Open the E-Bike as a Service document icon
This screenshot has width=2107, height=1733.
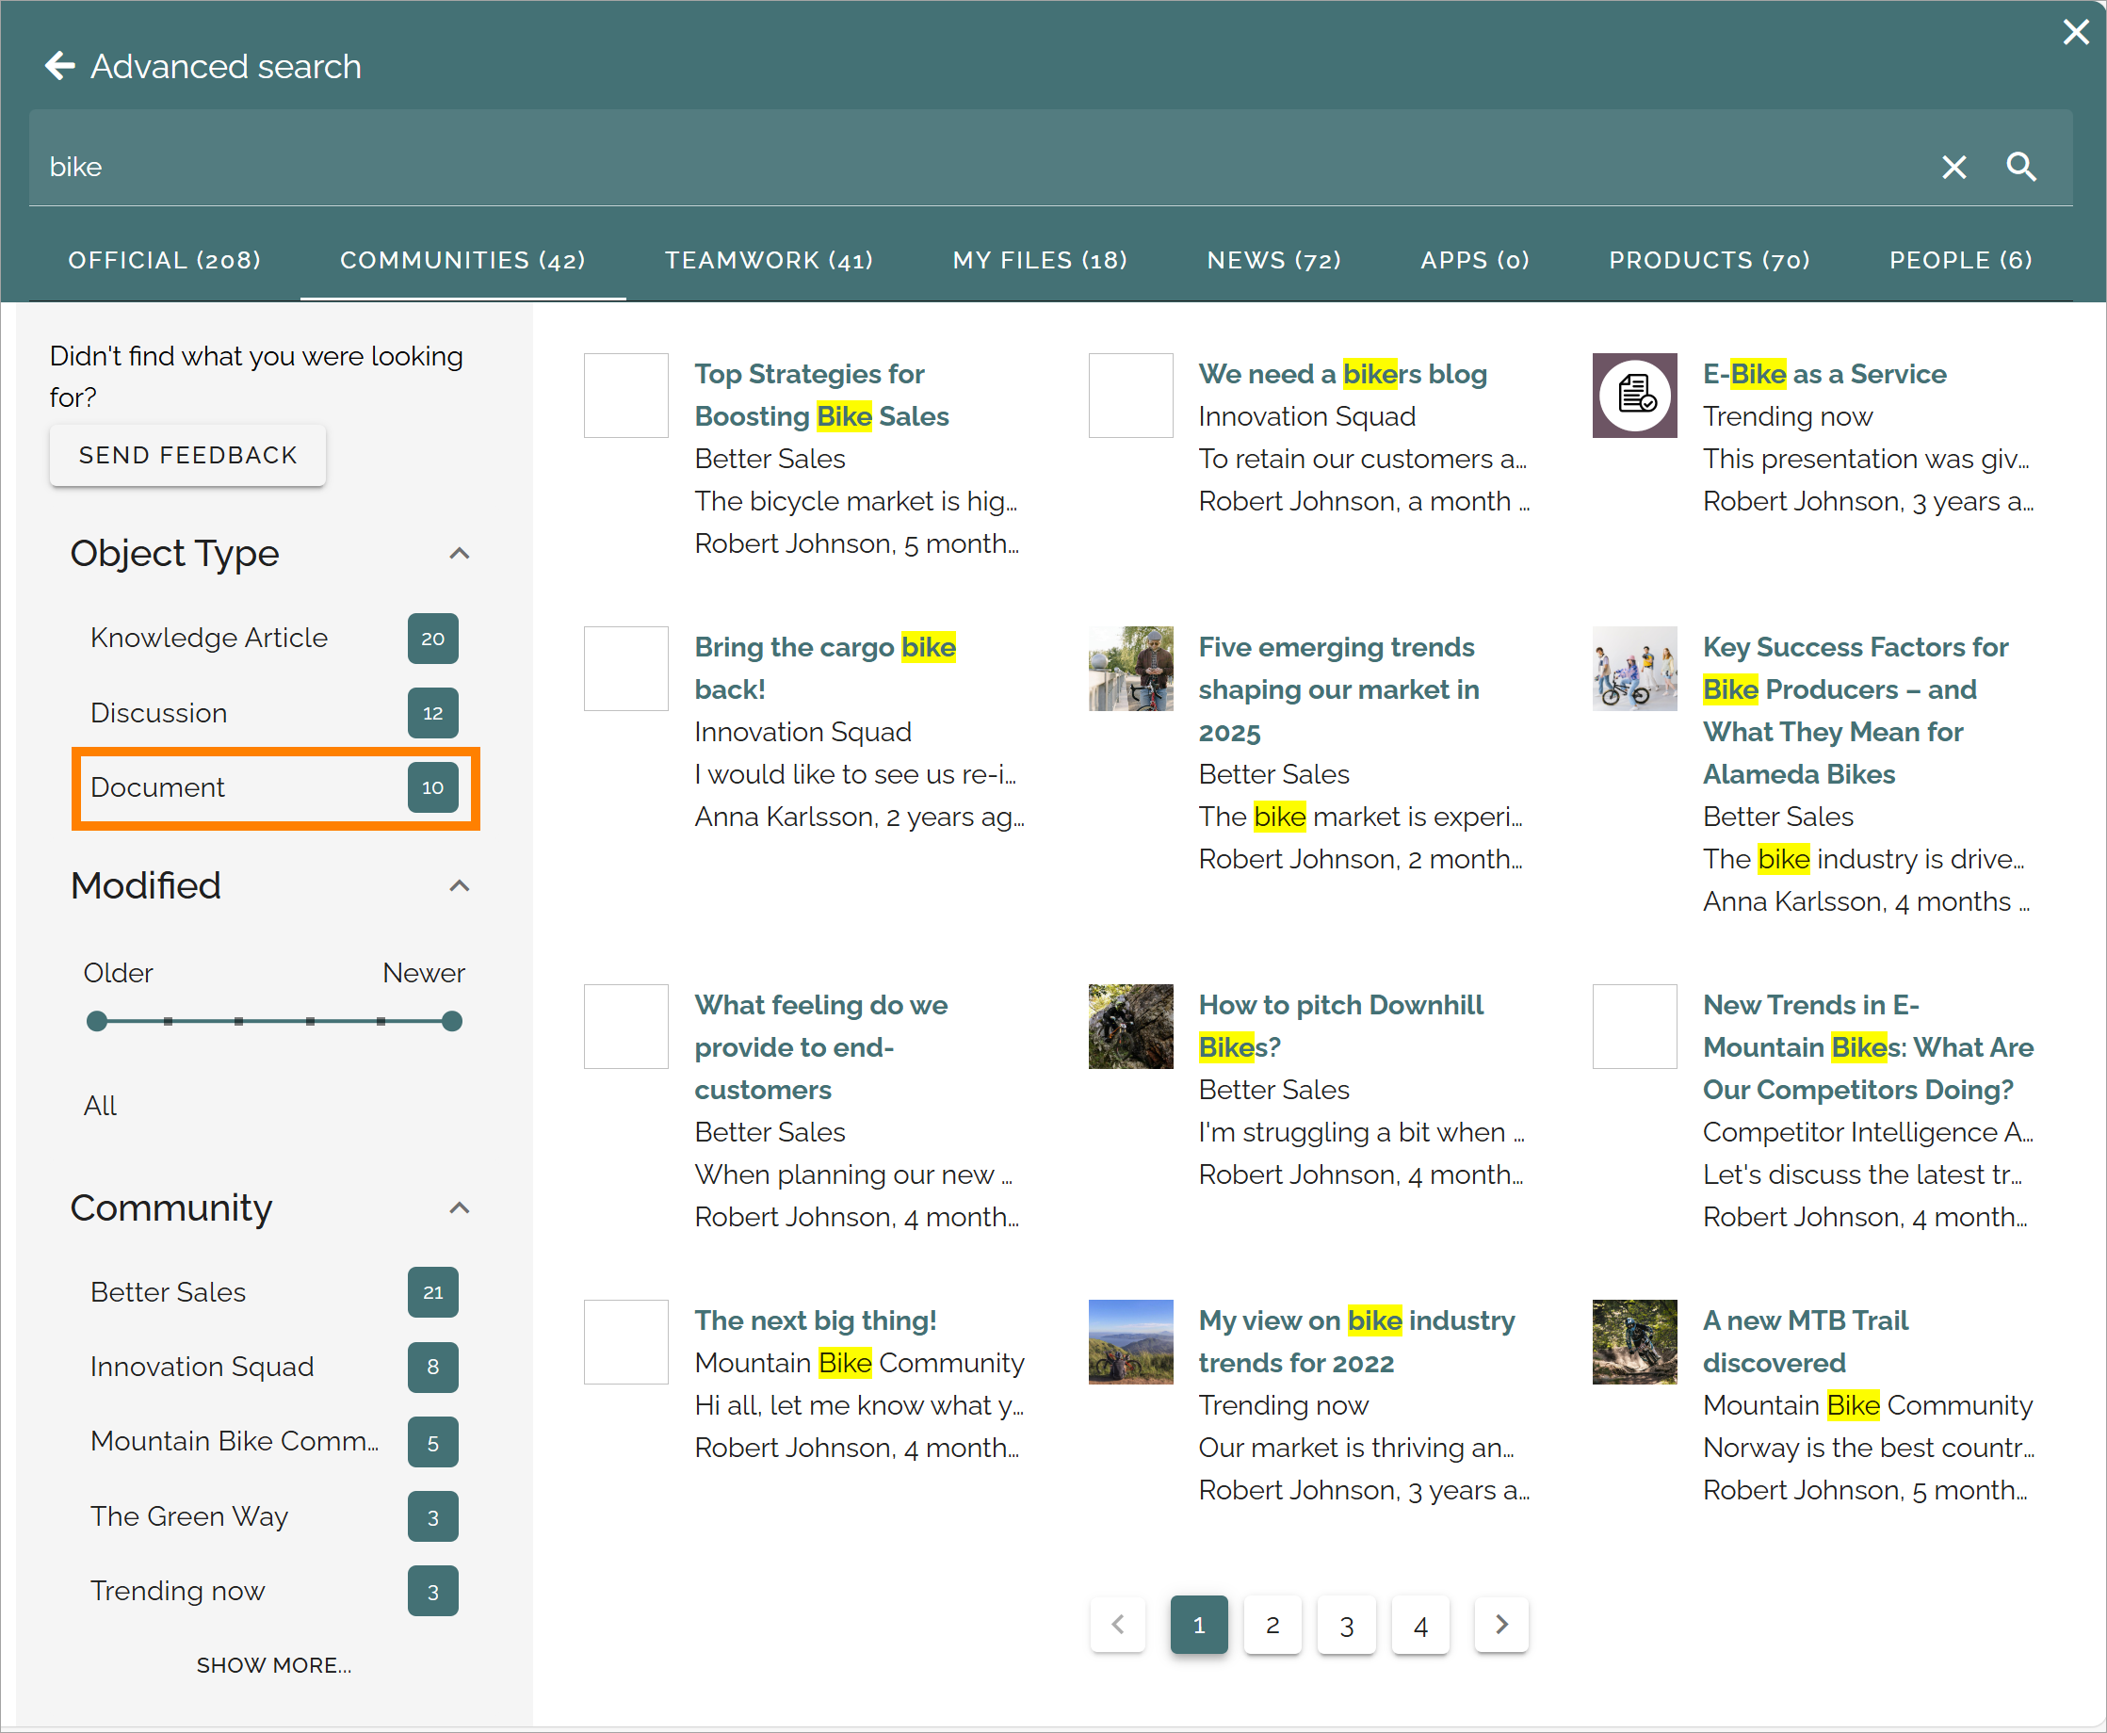[1634, 396]
